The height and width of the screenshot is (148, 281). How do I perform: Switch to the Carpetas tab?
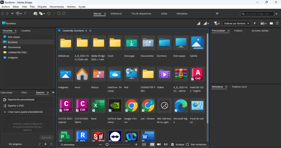(26, 31)
